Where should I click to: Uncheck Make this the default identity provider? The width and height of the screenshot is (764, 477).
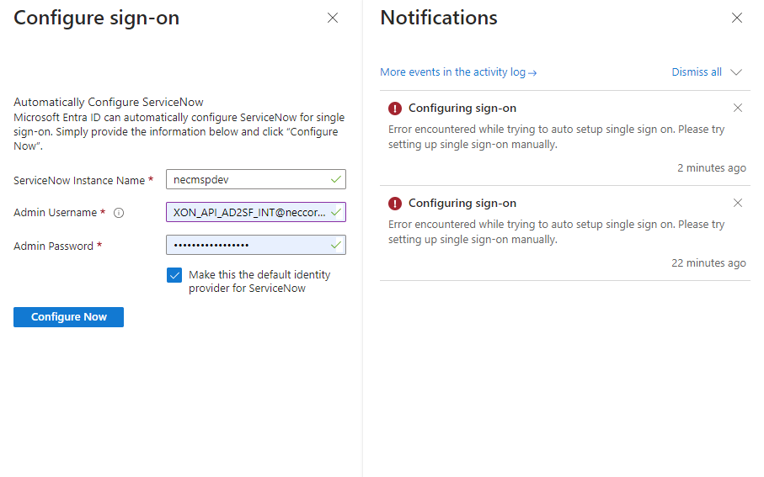pos(174,275)
